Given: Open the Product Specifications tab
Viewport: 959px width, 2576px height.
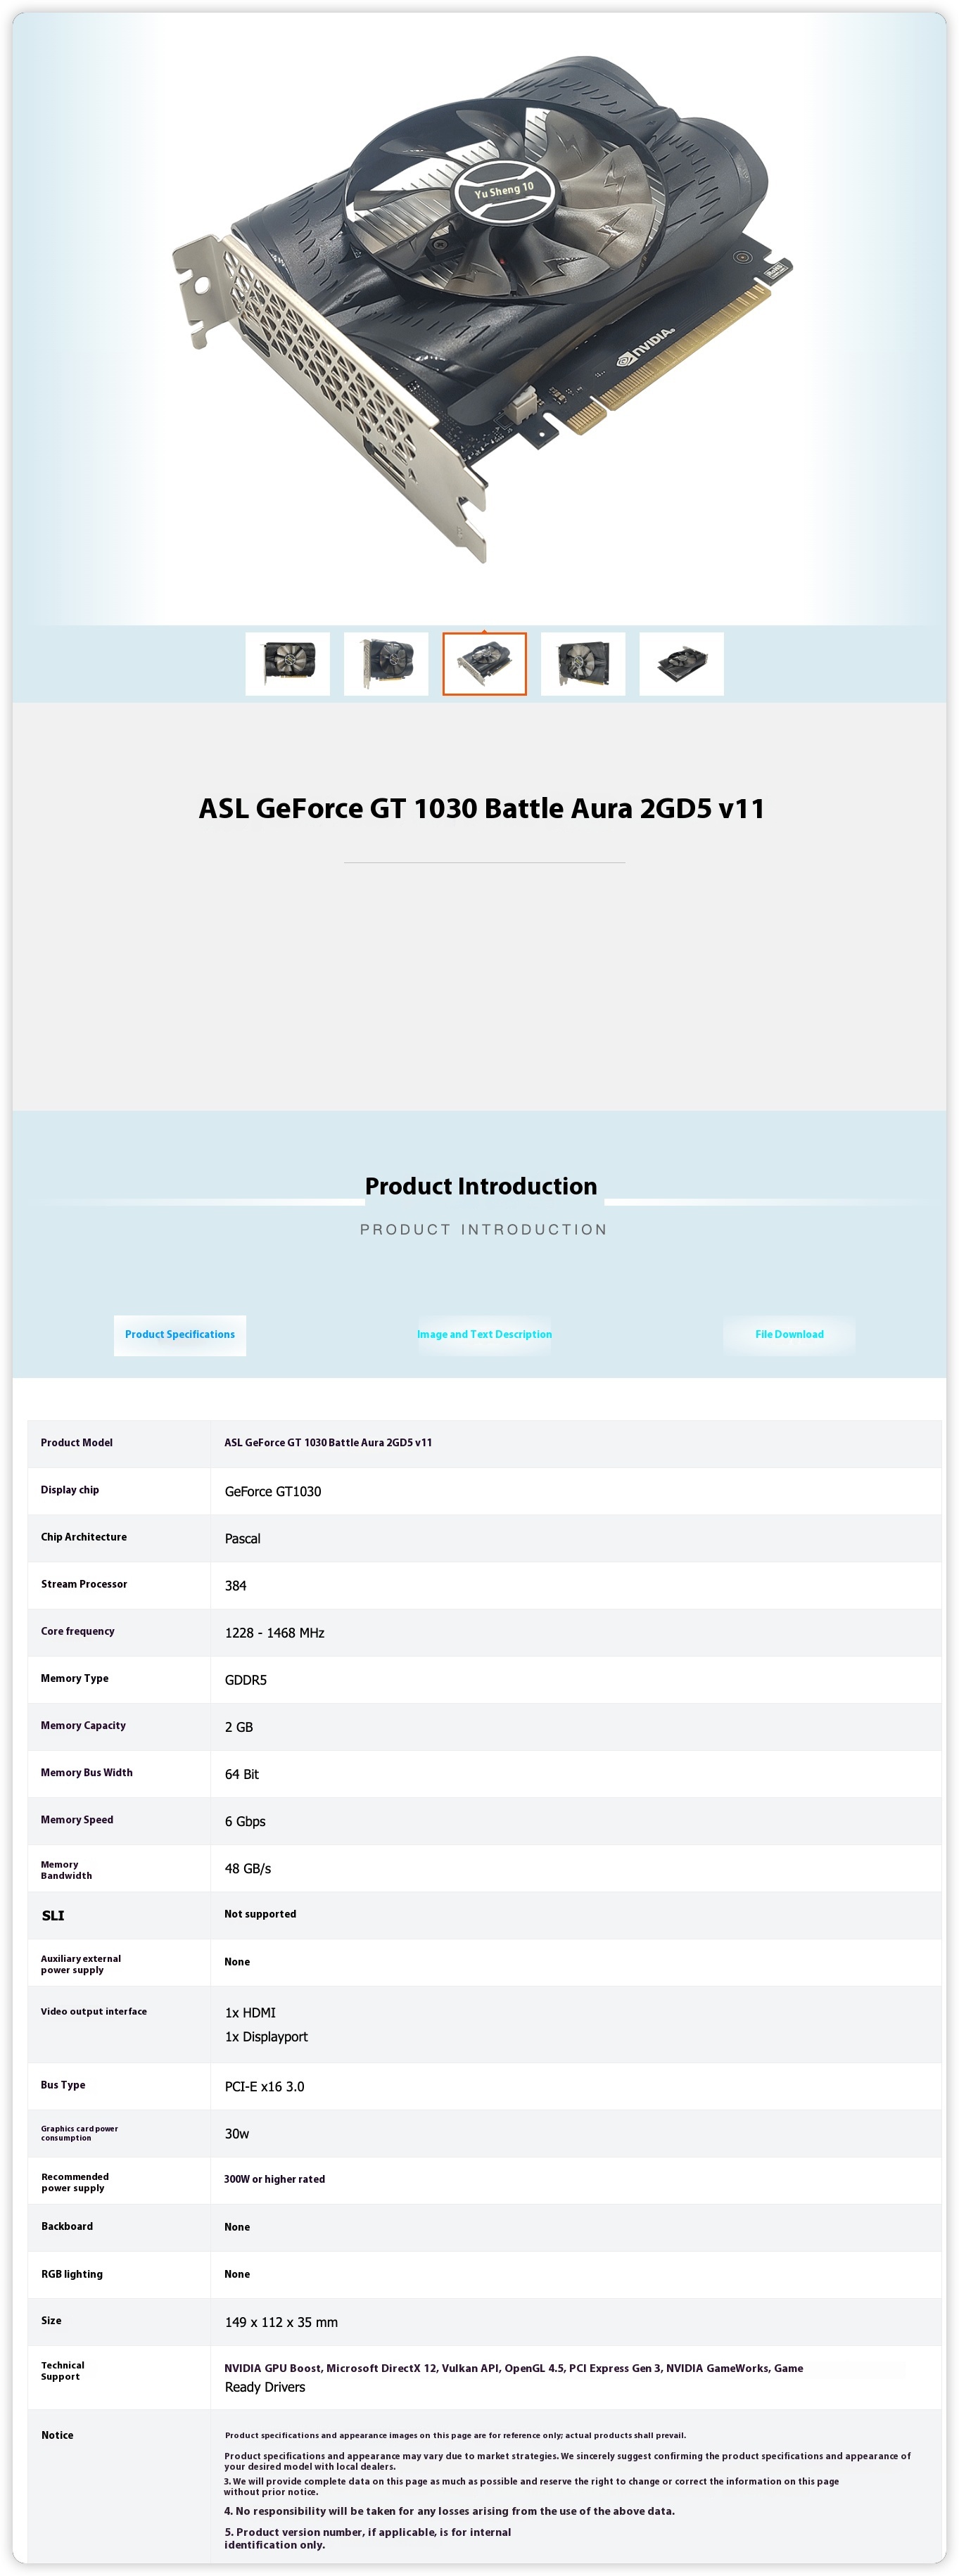Looking at the screenshot, I should click(x=180, y=1335).
